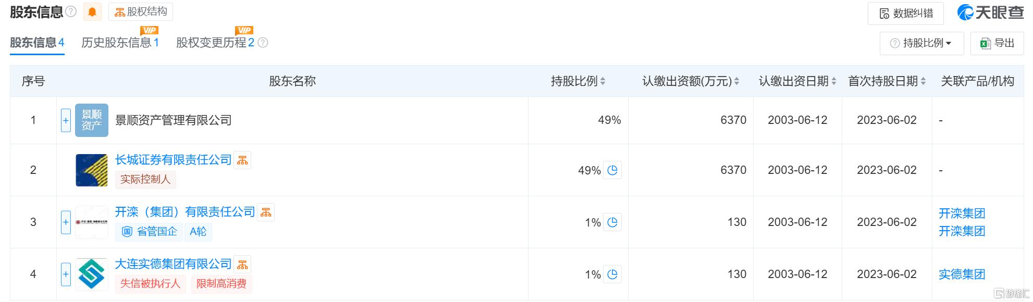Open the pie chart icon for 大连实德 row
Screen dimensions: 1033x302
point(612,274)
